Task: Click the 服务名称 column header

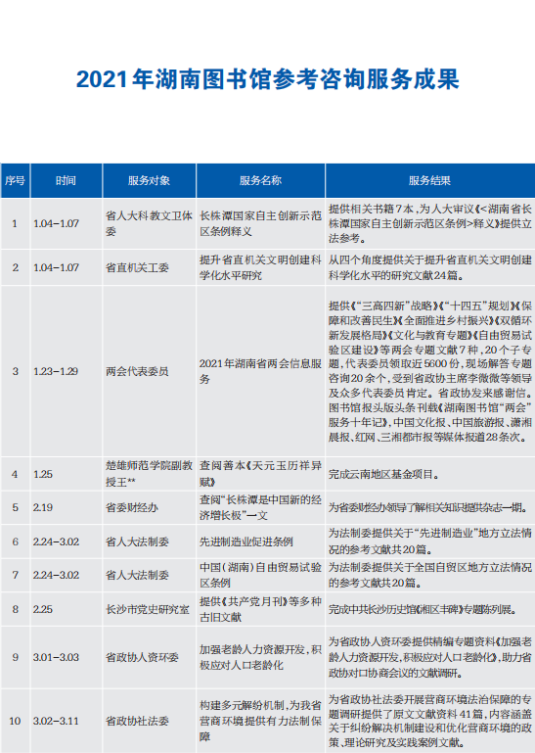Action: tap(260, 180)
